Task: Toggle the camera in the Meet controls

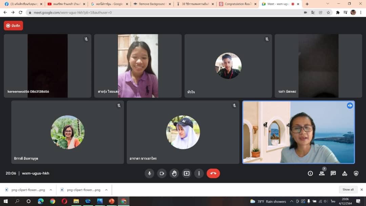Action: [162, 173]
